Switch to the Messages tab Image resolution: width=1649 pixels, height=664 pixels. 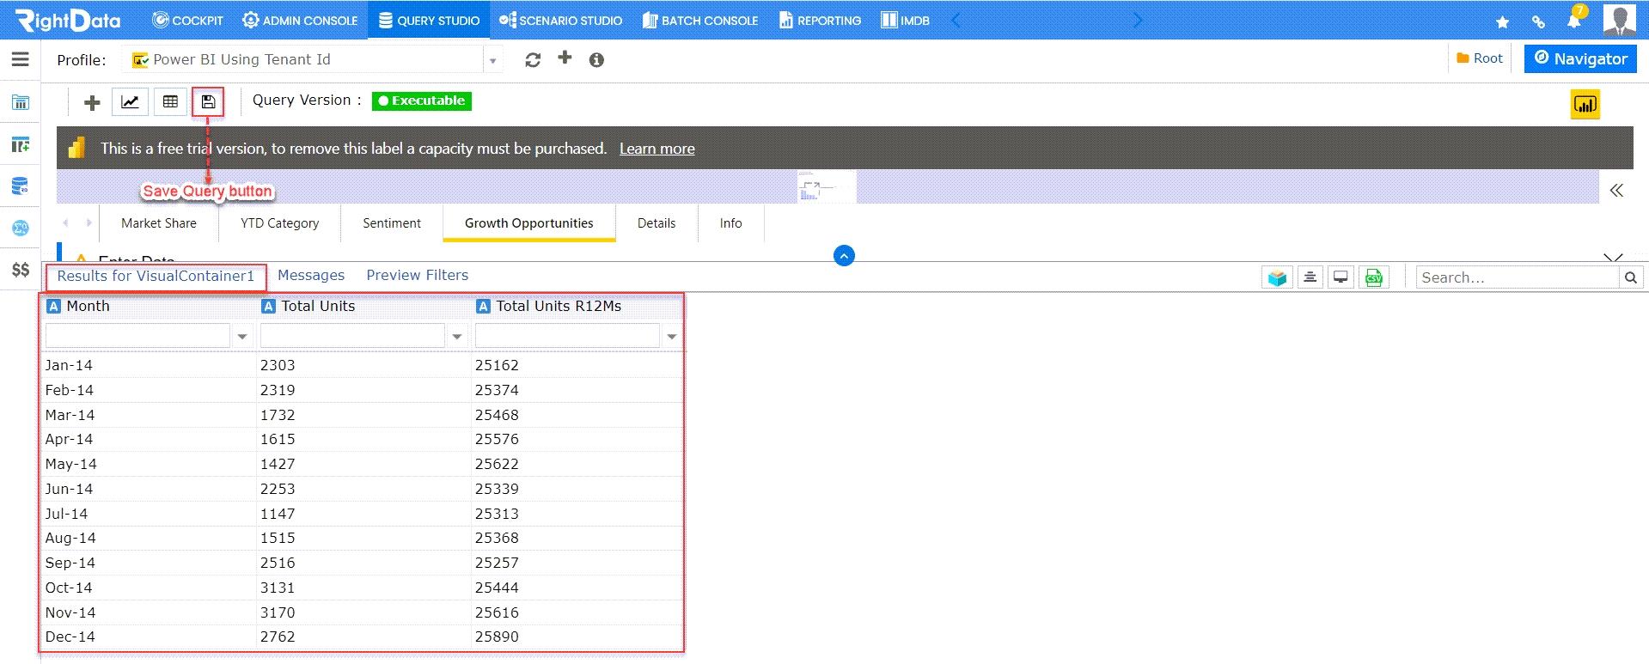point(311,275)
